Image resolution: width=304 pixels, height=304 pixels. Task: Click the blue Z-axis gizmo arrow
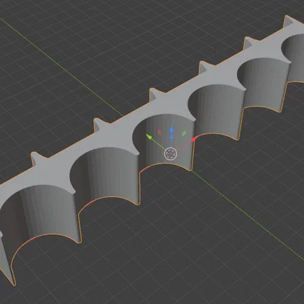pyautogui.click(x=172, y=131)
